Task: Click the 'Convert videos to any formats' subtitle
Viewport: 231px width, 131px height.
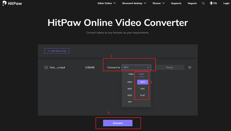Action: (118, 33)
